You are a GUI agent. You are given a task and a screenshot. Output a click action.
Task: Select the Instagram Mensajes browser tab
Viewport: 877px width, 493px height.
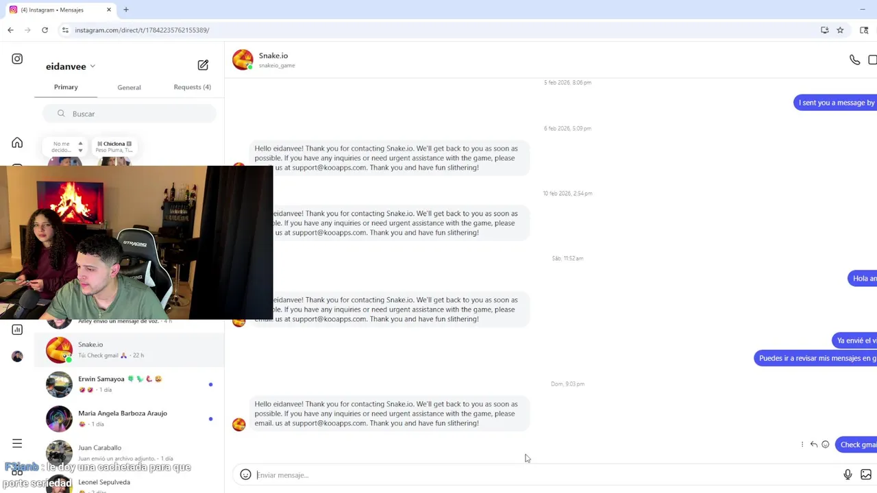[60, 10]
